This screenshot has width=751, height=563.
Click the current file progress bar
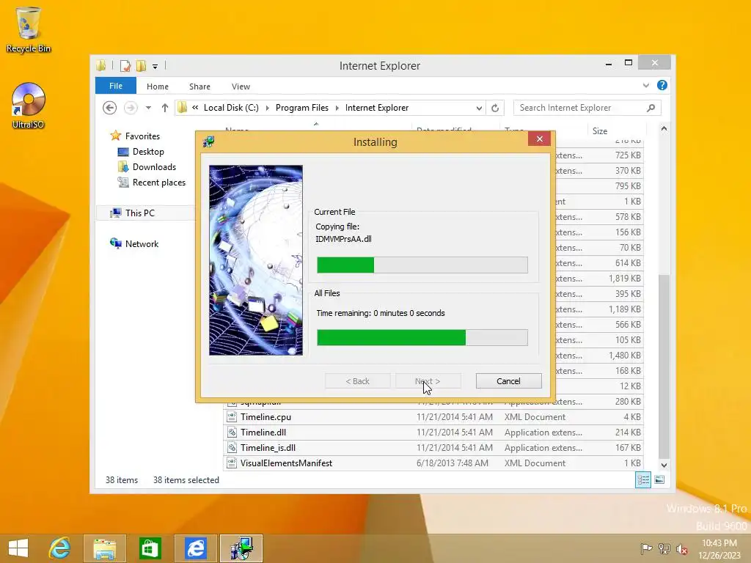coord(422,265)
